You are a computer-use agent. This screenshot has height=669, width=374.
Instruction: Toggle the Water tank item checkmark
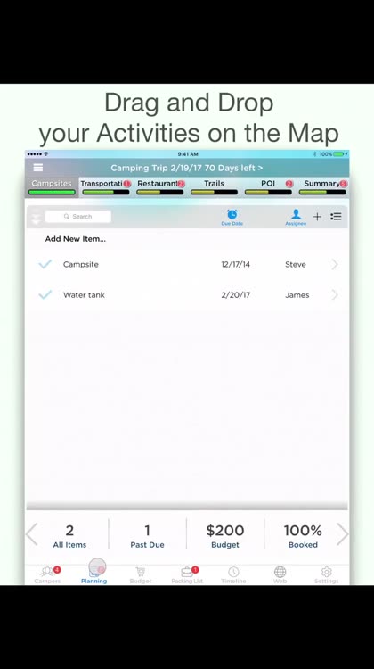tap(45, 295)
